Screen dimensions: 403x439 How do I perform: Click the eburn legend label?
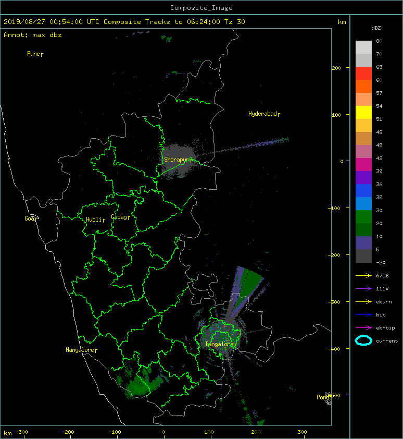(x=384, y=302)
